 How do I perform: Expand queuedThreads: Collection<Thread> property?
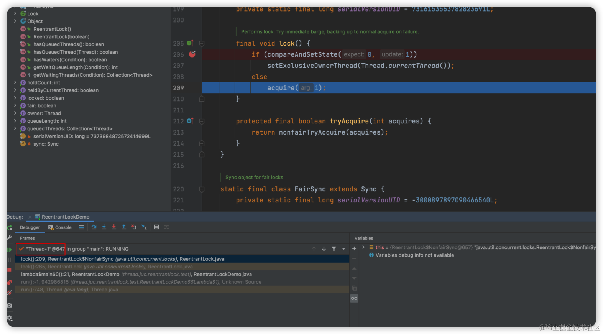point(15,128)
